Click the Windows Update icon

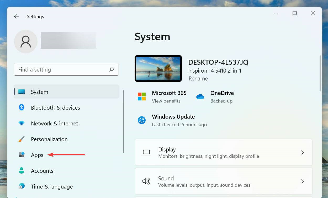(142, 120)
